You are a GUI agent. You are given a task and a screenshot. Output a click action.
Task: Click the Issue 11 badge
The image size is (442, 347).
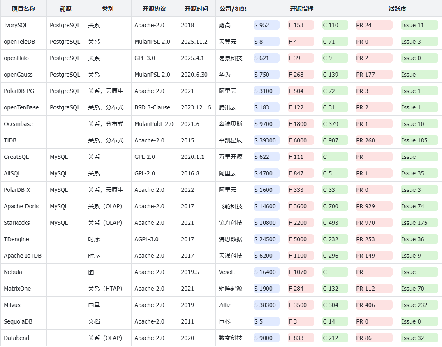tap(419, 25)
